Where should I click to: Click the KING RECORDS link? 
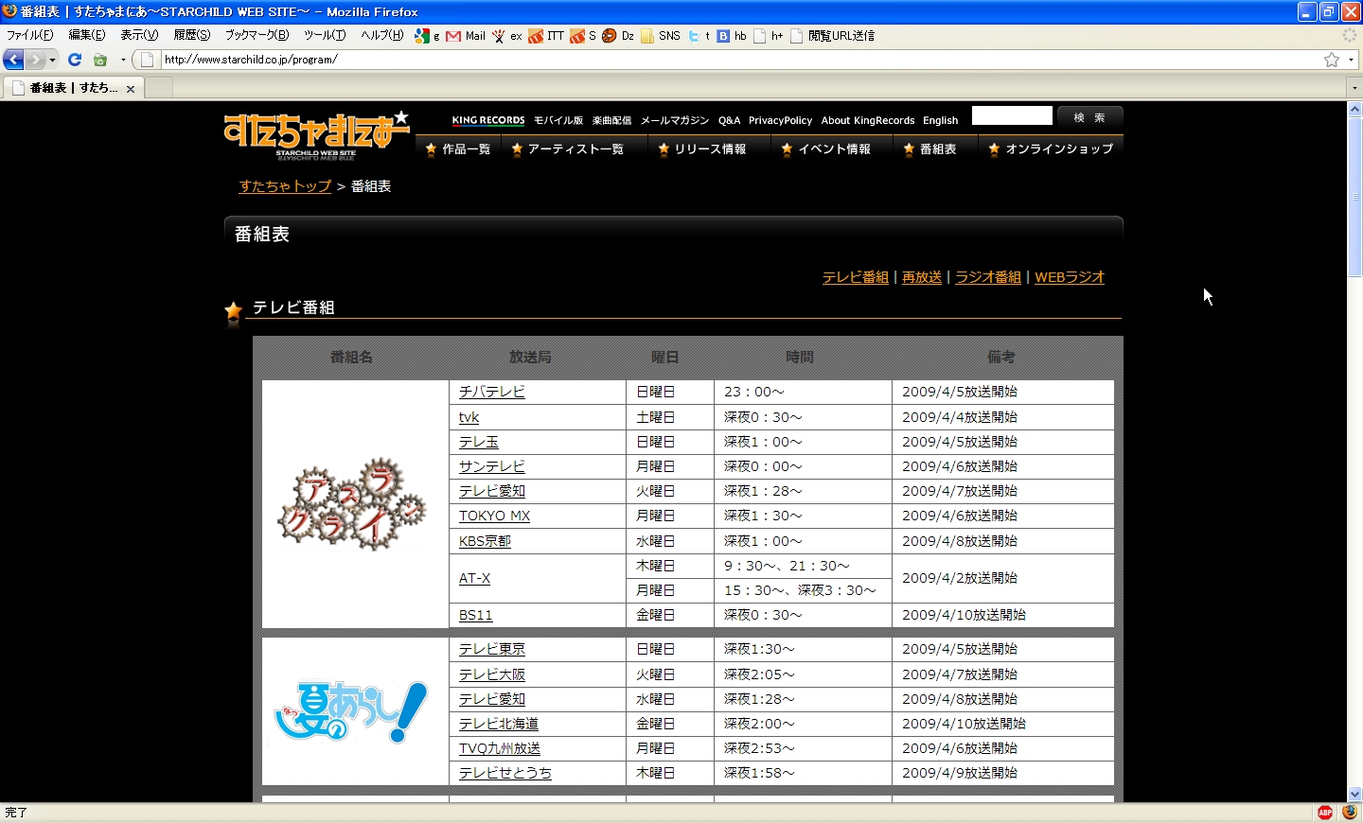click(x=488, y=120)
